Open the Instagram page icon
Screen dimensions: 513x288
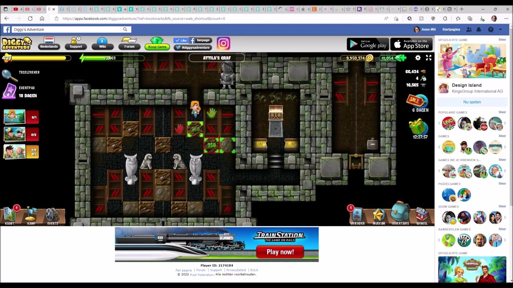pos(223,44)
